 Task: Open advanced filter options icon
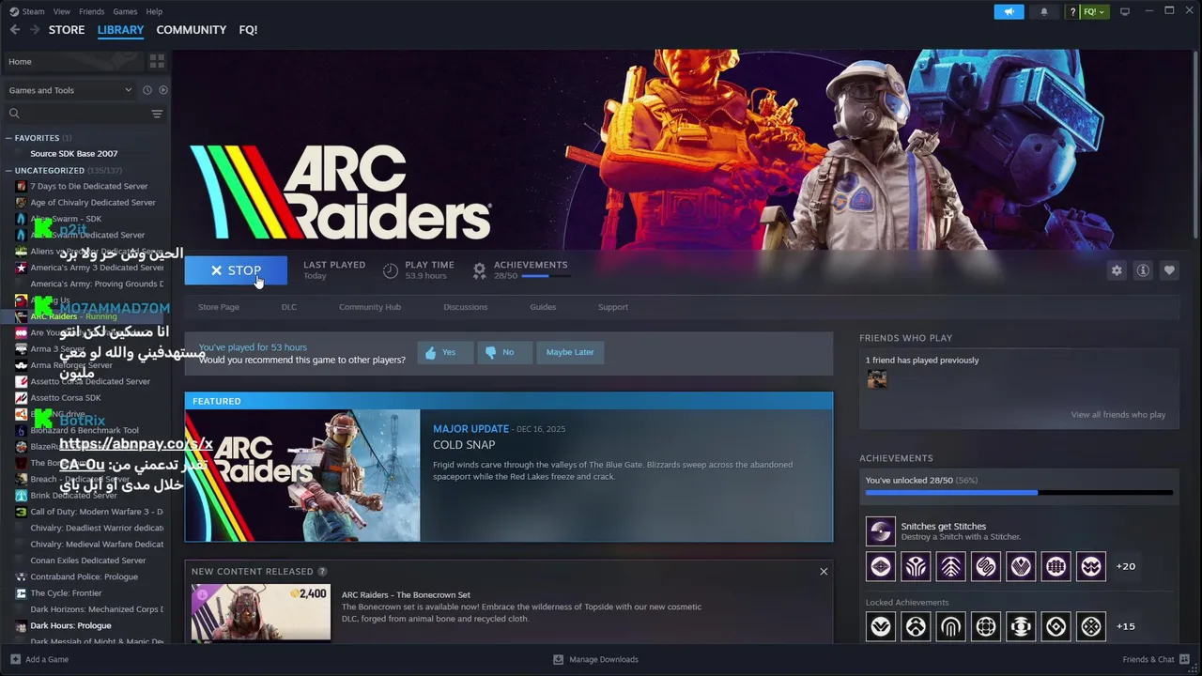click(x=157, y=114)
